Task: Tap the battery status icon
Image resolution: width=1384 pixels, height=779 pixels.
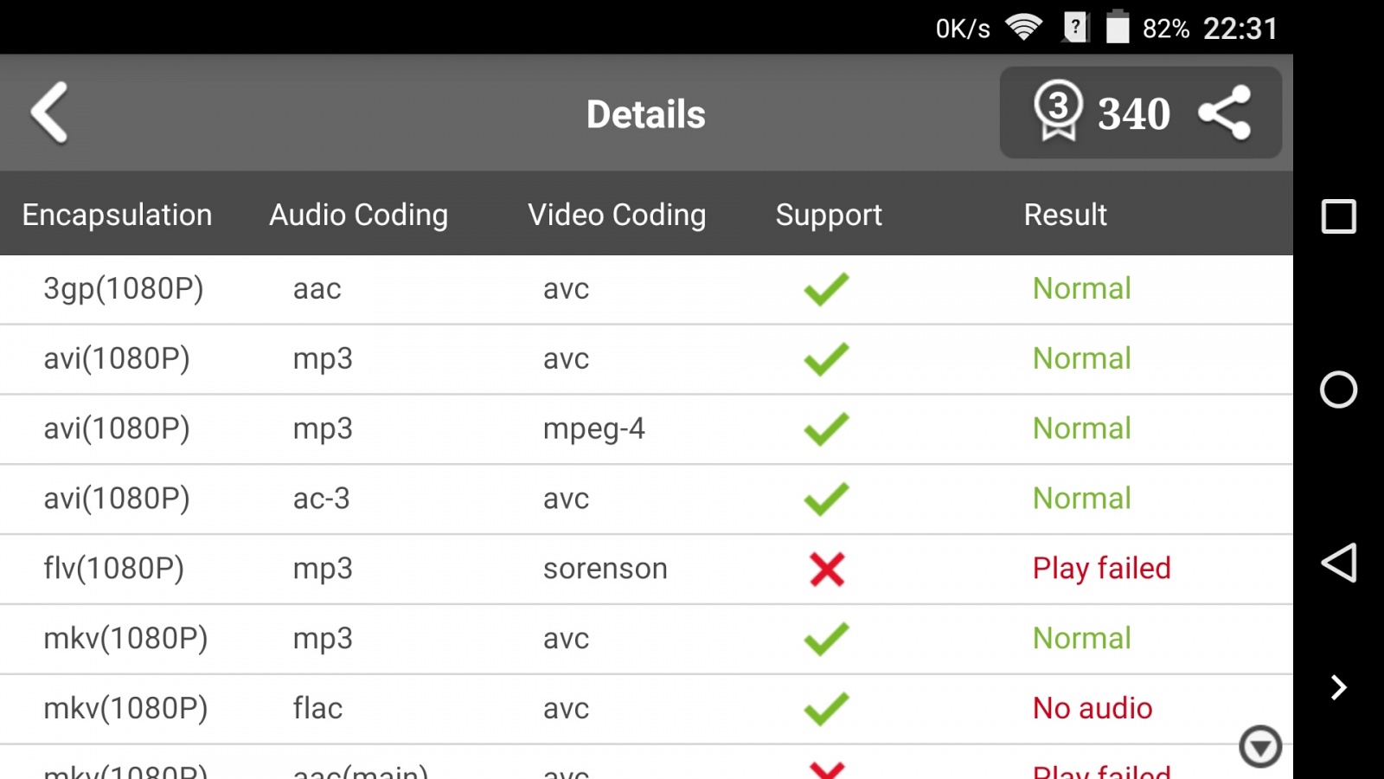Action: pos(1118,28)
